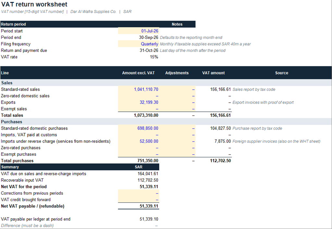Click Standard-rated sales VAT 156,166.61
This screenshot has height=229, width=332.
220,89
